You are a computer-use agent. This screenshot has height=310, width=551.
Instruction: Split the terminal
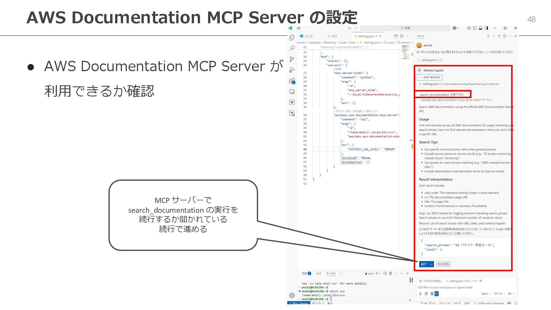[x=385, y=273]
